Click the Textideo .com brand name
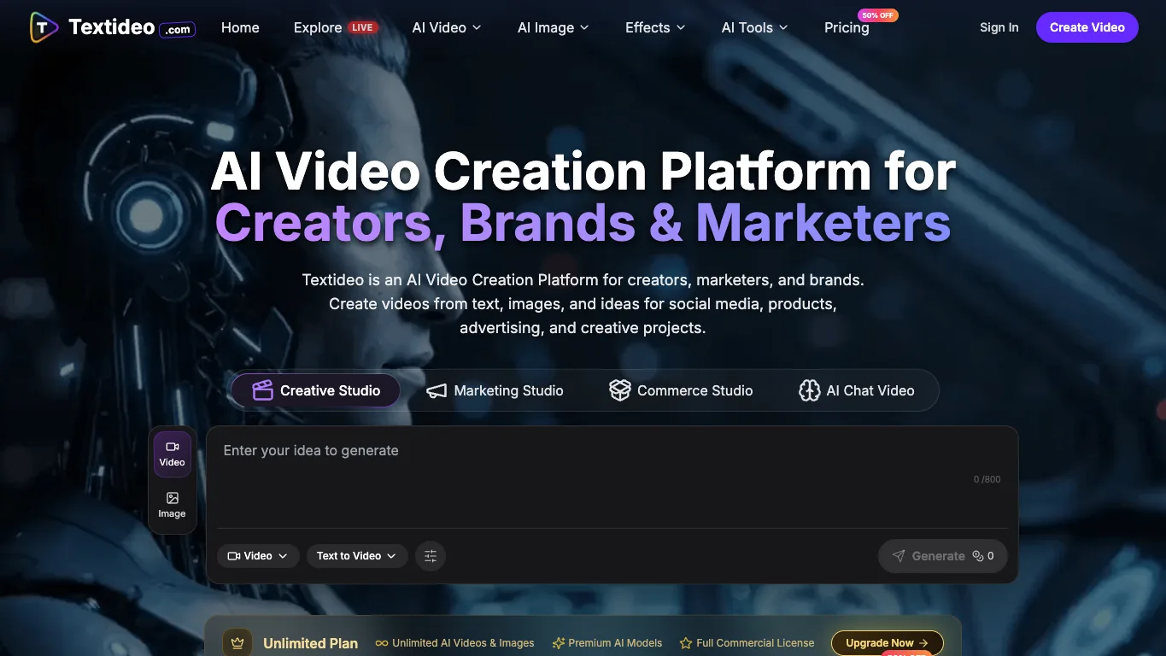 click(x=132, y=27)
